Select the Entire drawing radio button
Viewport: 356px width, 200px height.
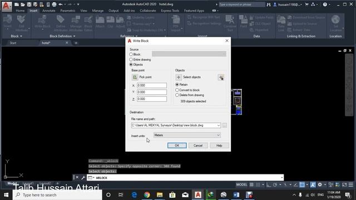[131, 59]
